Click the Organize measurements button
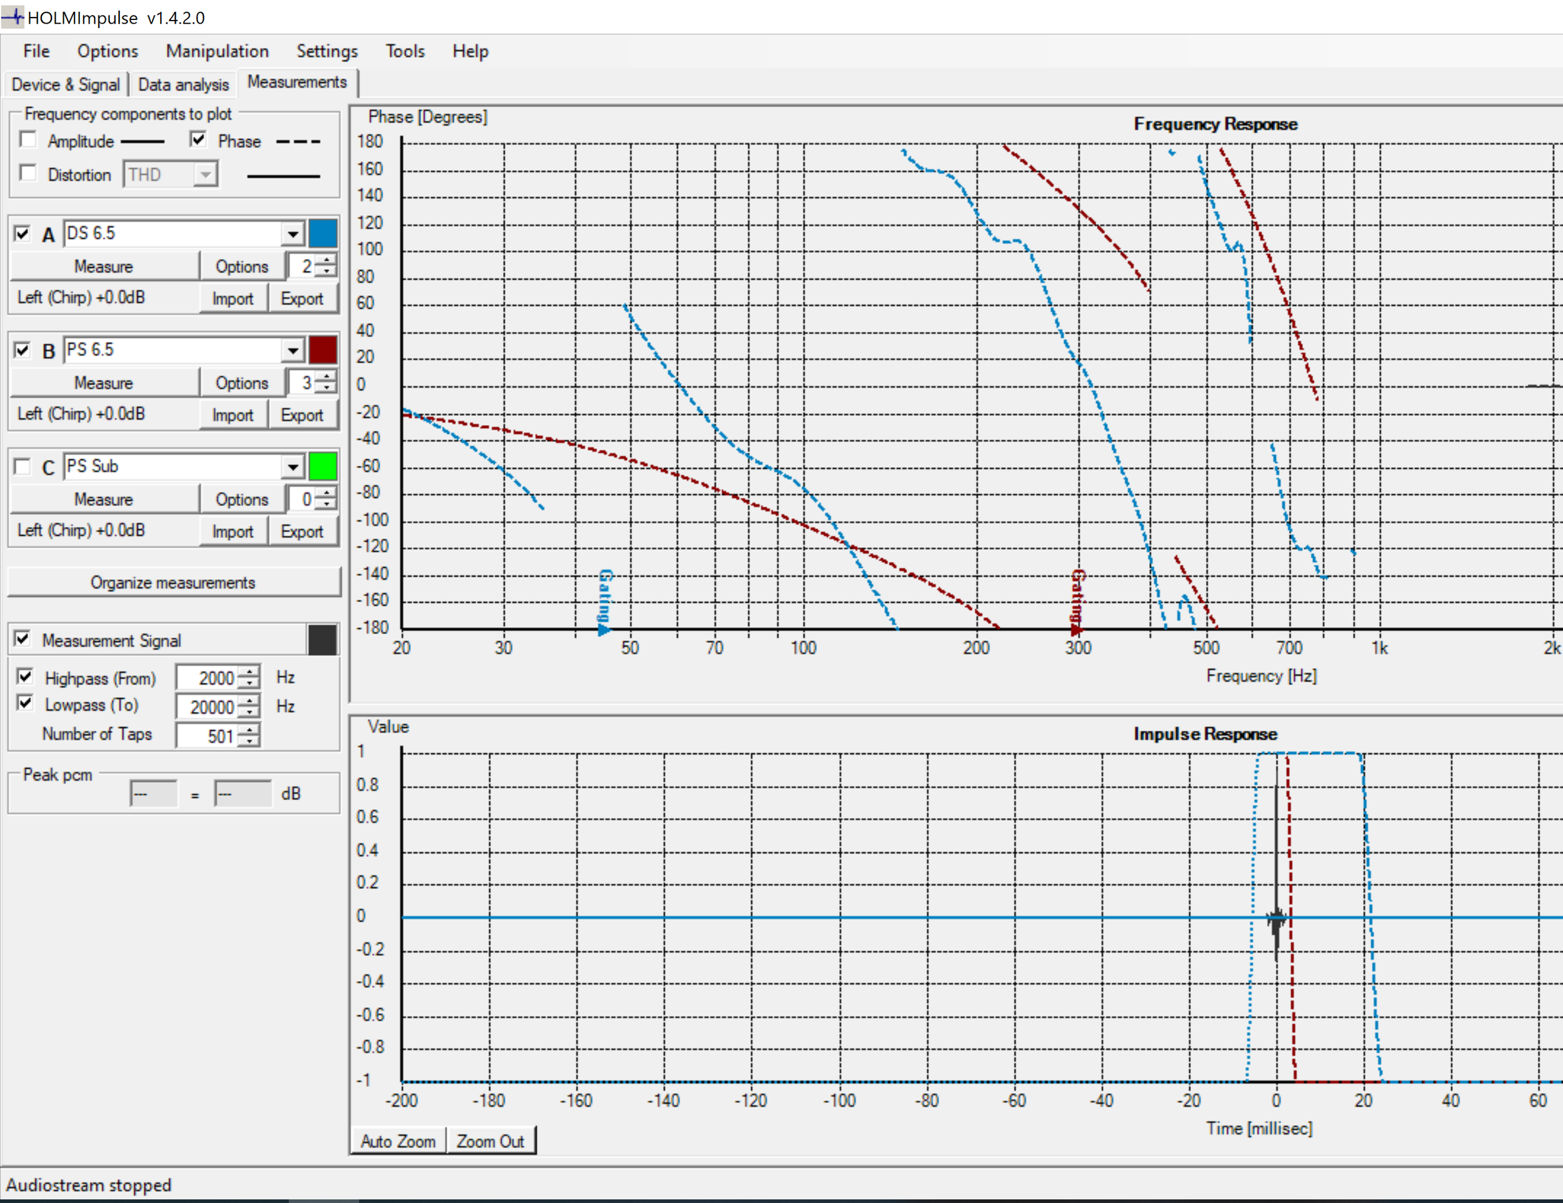 click(173, 583)
